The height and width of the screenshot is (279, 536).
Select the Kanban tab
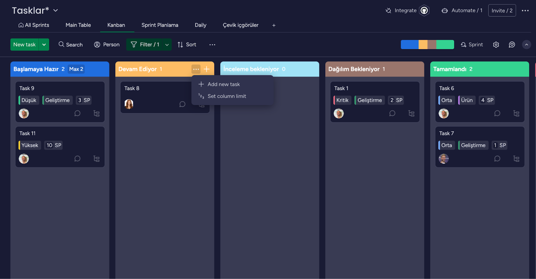116,25
